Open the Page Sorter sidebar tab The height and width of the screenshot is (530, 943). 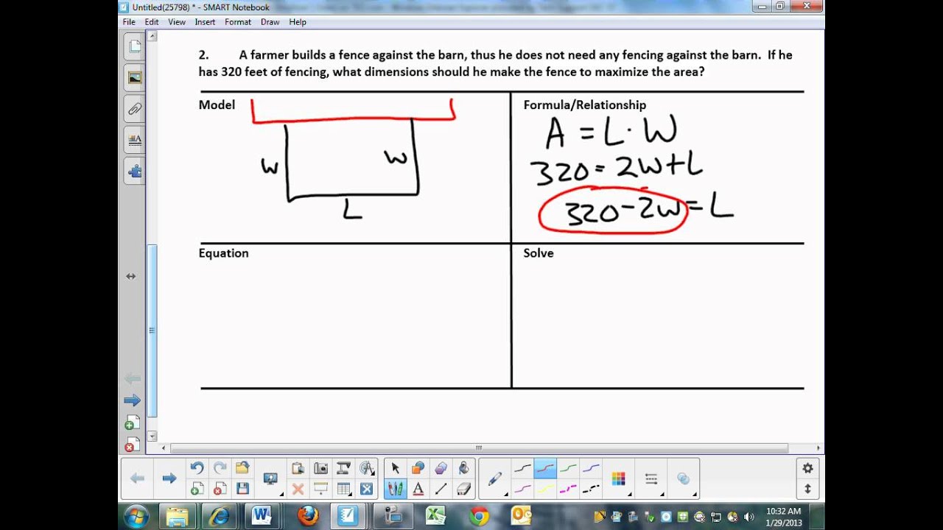[135, 47]
